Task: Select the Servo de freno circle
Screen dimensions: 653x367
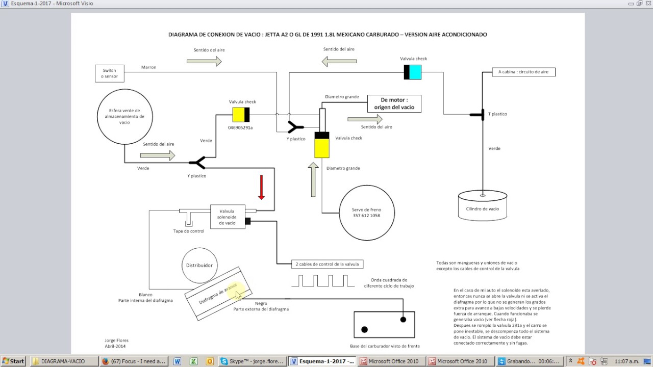Action: point(367,213)
